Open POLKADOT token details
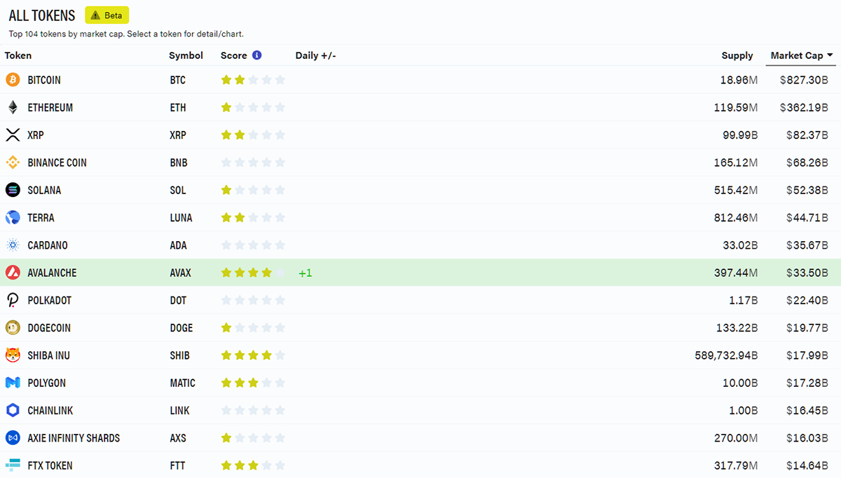 pyautogui.click(x=50, y=300)
